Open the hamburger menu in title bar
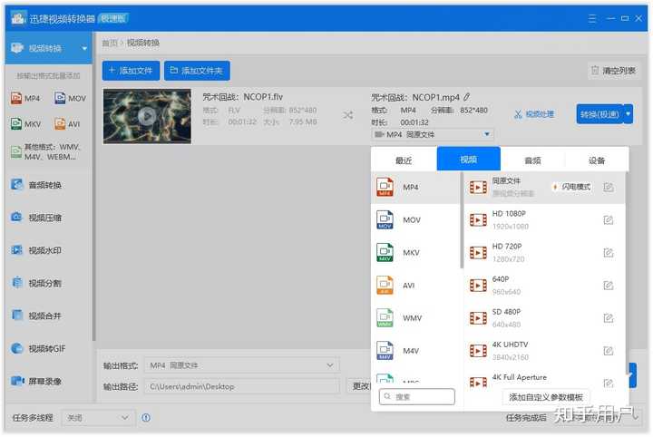 [591, 18]
